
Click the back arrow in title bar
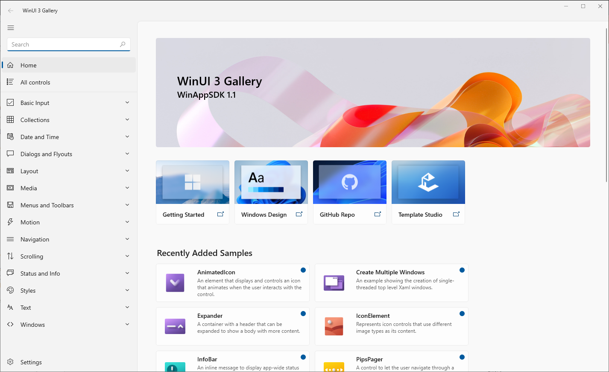[11, 11]
